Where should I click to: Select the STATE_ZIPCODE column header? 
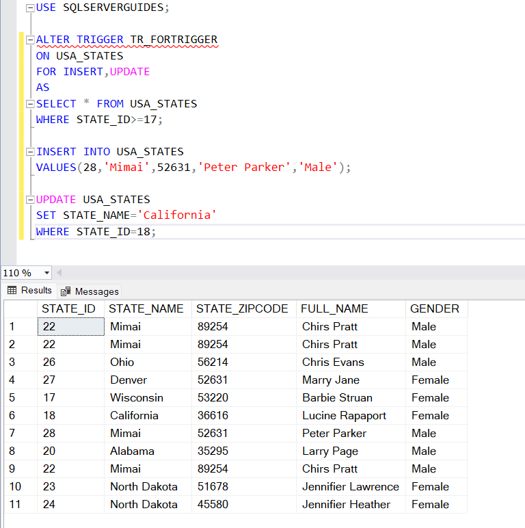pyautogui.click(x=244, y=308)
